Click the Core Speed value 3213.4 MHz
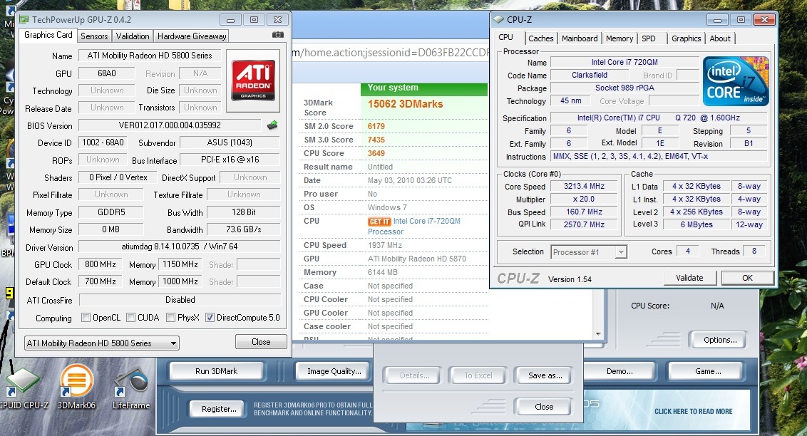 click(584, 186)
